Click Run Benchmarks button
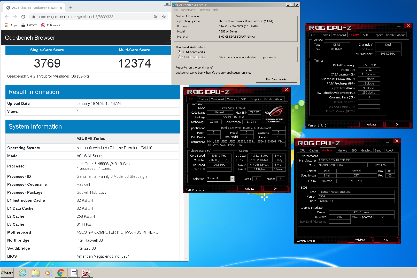 [x=276, y=79]
